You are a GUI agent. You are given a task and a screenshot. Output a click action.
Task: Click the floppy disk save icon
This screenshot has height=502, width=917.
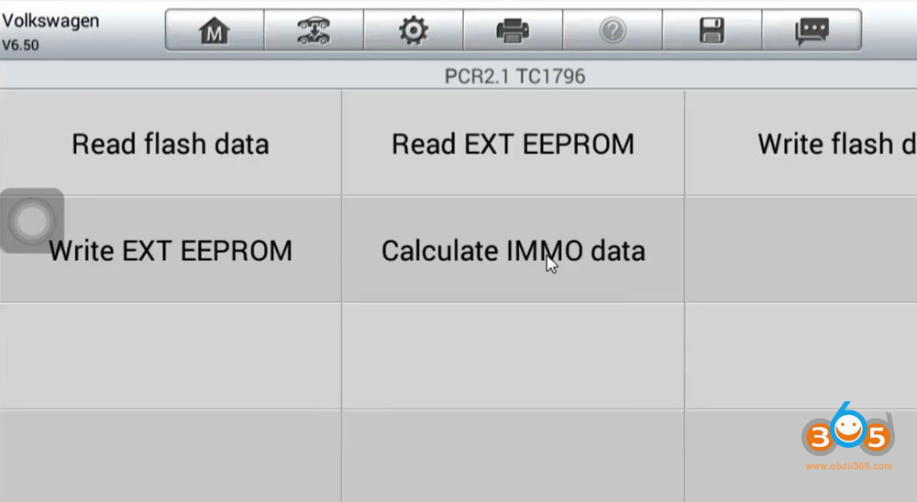[x=712, y=31]
